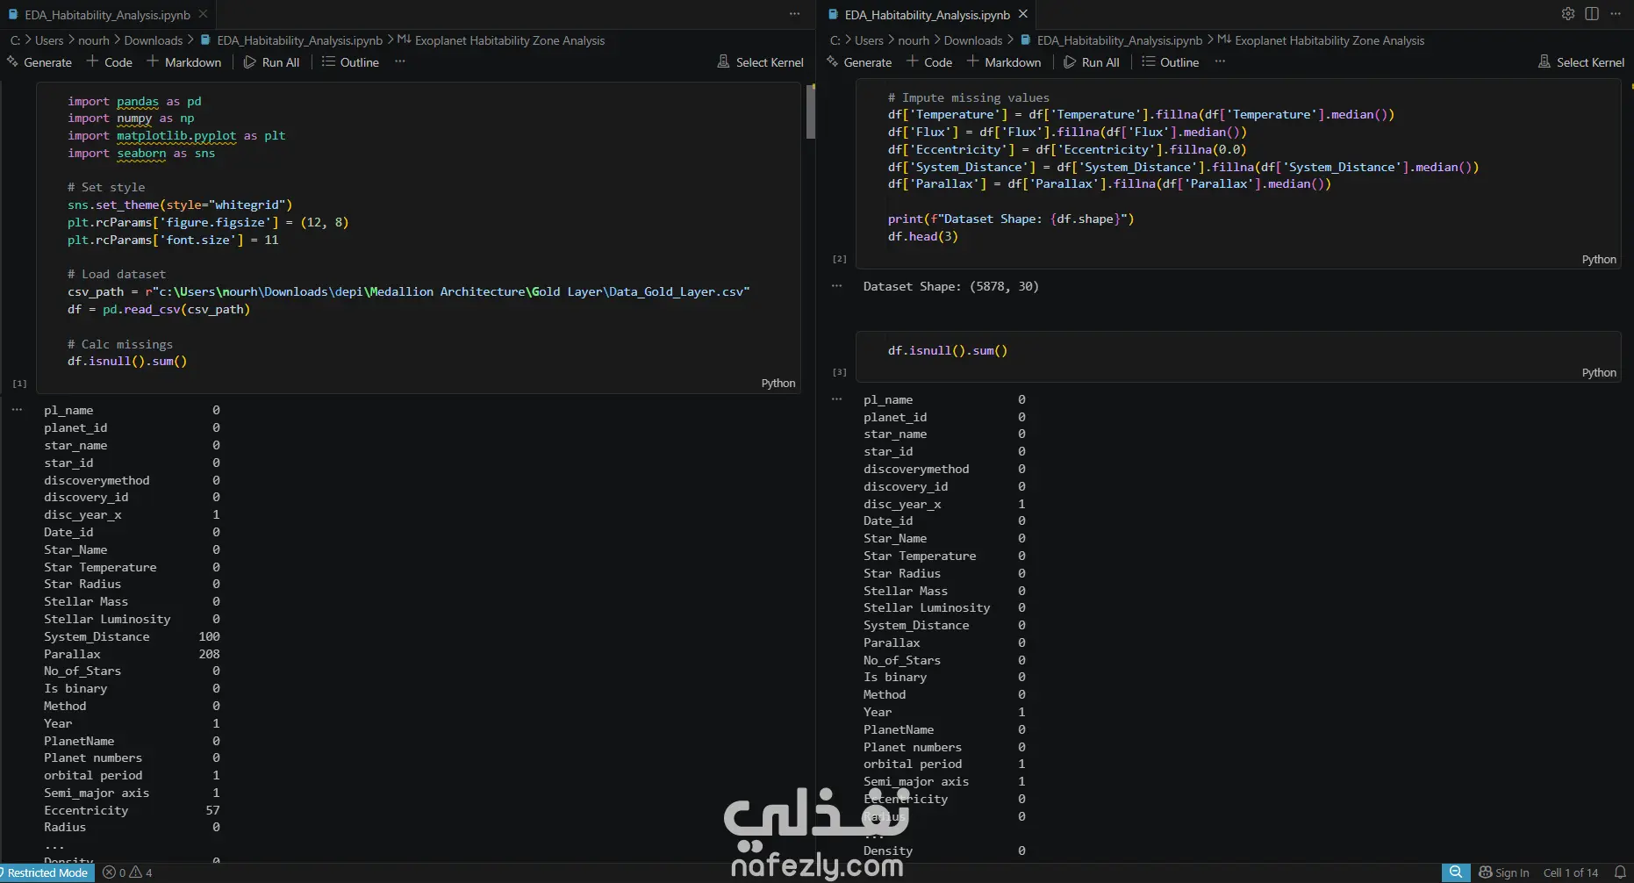Viewport: 1634px width, 883px height.
Task: Add a Markdown cell in left editor
Action: (183, 62)
